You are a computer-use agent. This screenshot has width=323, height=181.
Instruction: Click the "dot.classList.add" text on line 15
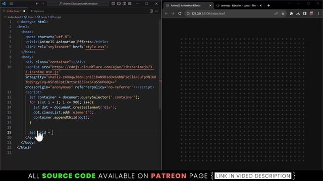pyautogui.click(x=51, y=112)
